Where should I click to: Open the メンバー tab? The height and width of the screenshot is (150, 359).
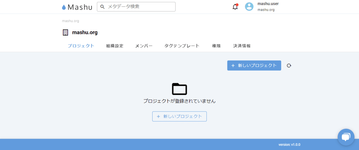tap(144, 46)
